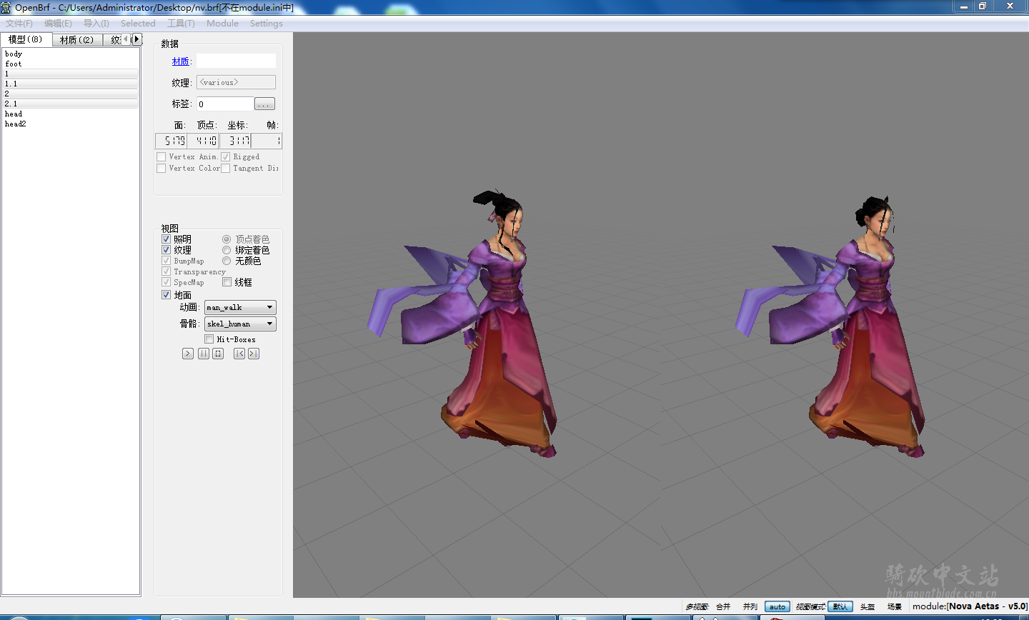Set view mode to 场景 scene
This screenshot has height=620, width=1029.
895,606
